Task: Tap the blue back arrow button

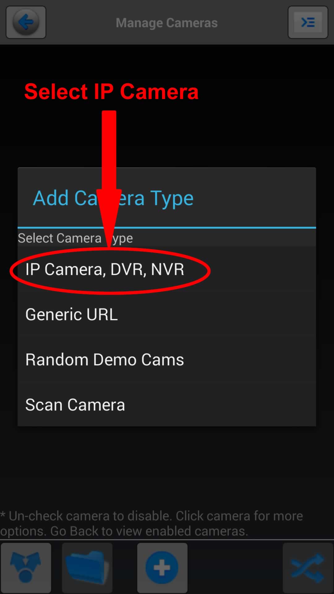Action: [26, 22]
